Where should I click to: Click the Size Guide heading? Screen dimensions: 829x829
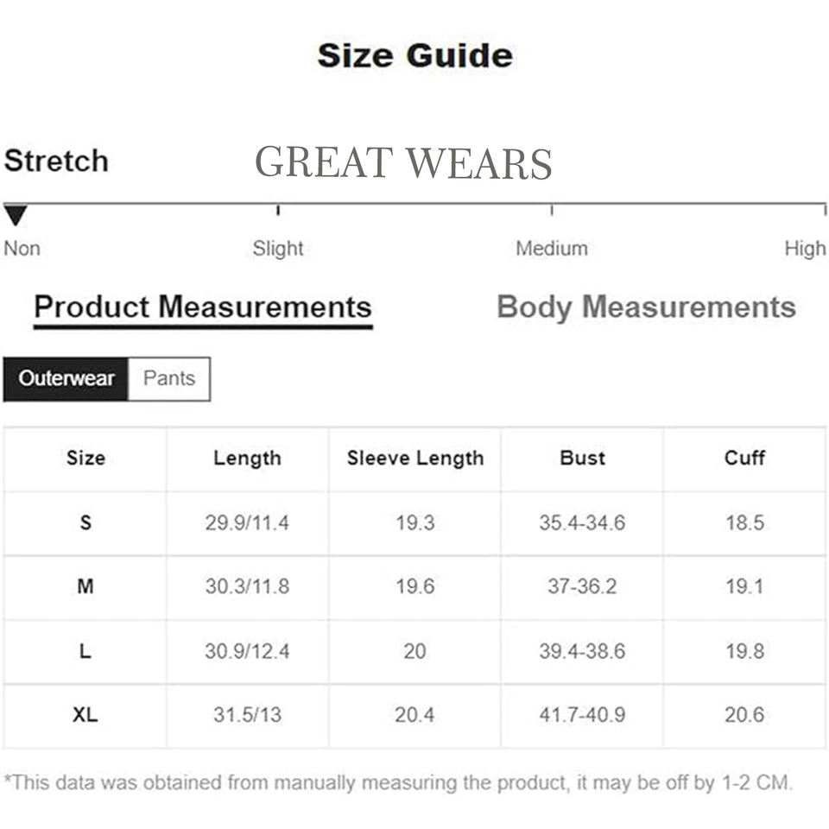point(414,56)
